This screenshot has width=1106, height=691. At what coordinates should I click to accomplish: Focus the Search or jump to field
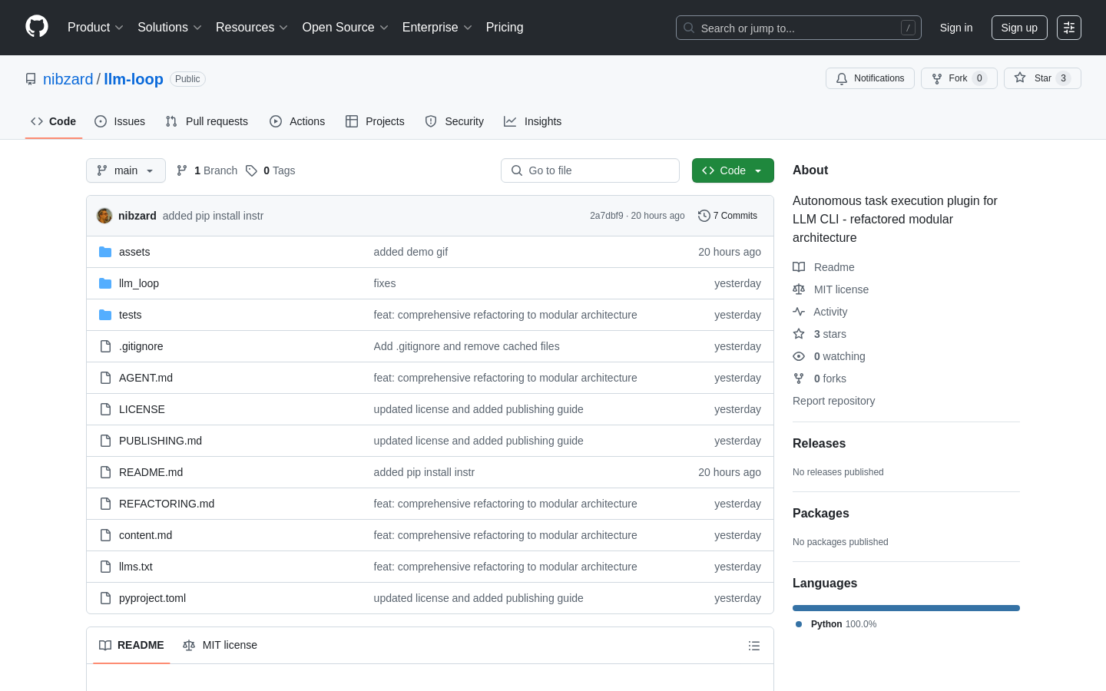(799, 28)
